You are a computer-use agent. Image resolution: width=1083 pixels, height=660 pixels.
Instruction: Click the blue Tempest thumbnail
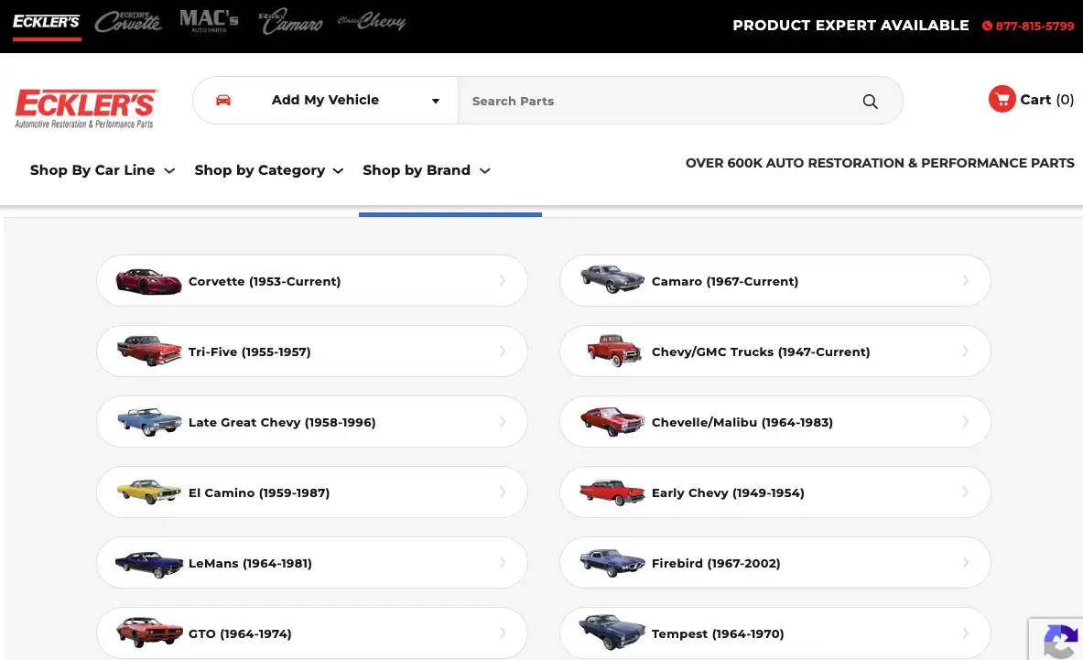coord(612,632)
